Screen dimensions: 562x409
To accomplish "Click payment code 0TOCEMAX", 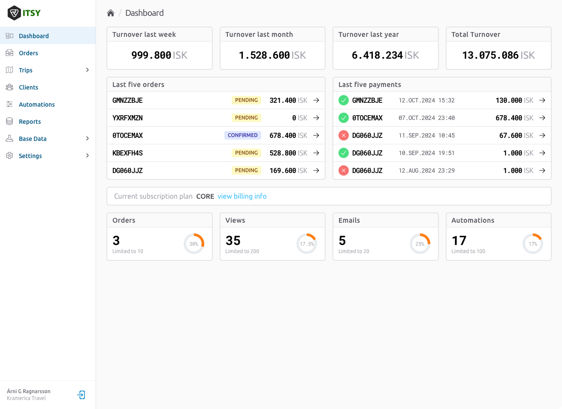I will 367,118.
